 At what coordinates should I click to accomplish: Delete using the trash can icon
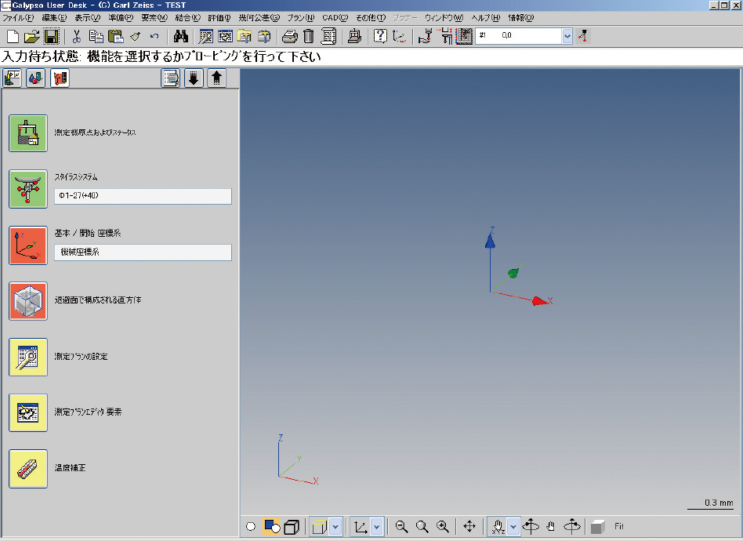click(309, 36)
